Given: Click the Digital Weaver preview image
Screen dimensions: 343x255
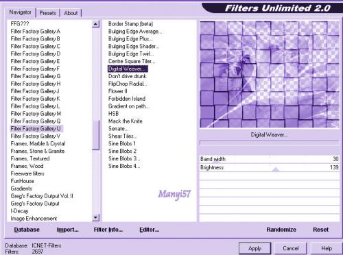Looking at the screenshot, I should coord(270,75).
